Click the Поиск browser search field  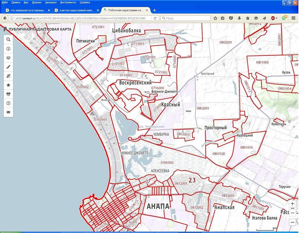click(x=186, y=18)
